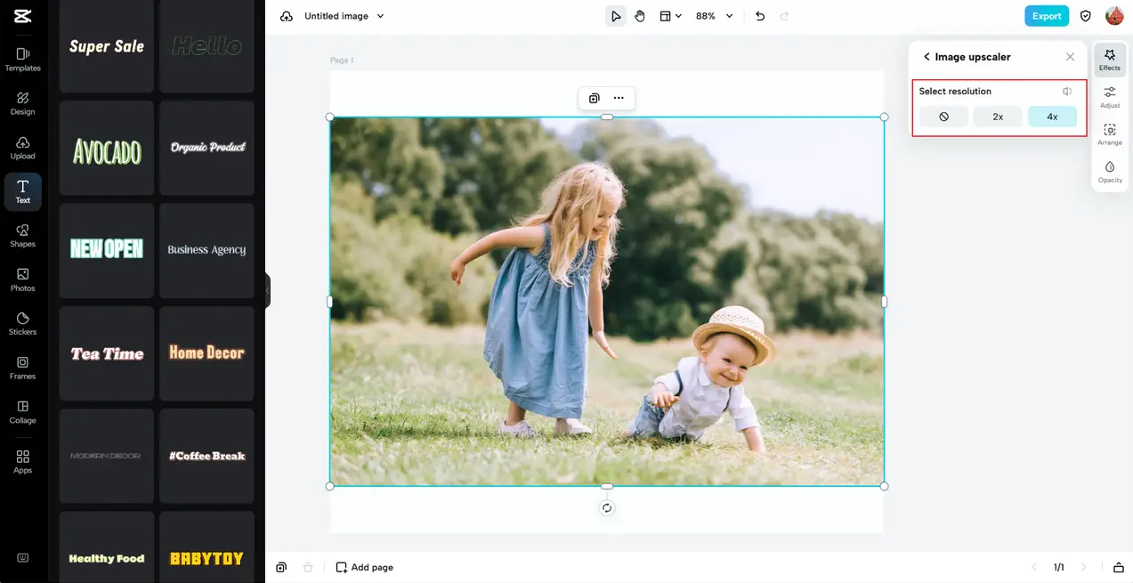1133x583 pixels.
Task: Choose the BABYTOY text style
Action: [x=206, y=547]
